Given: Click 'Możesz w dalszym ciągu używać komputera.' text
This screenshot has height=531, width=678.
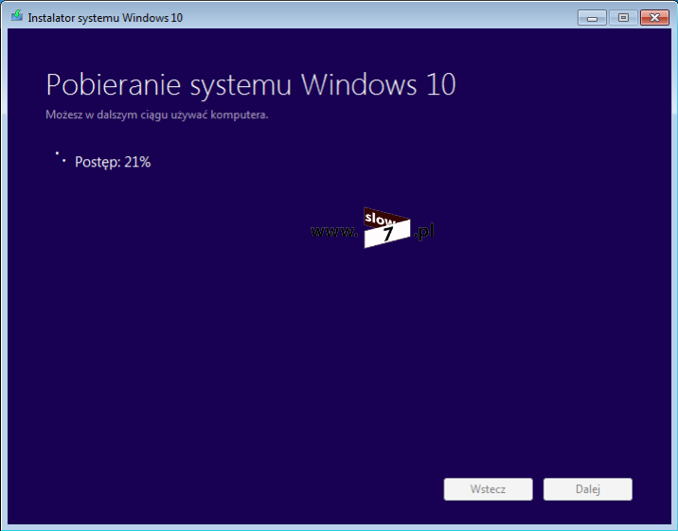Looking at the screenshot, I should click(x=157, y=115).
